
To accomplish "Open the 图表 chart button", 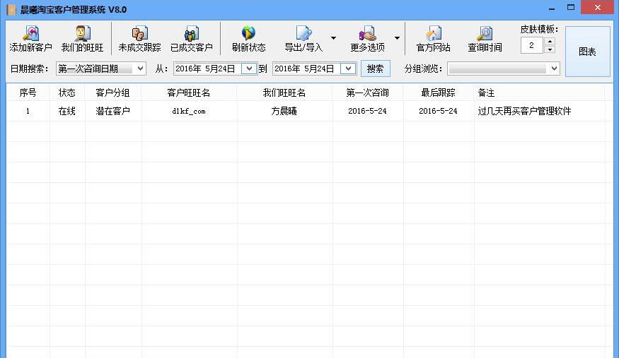I will 587,52.
